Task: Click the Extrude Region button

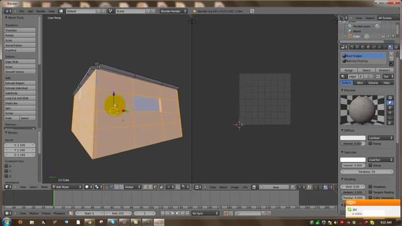Action: point(20,83)
